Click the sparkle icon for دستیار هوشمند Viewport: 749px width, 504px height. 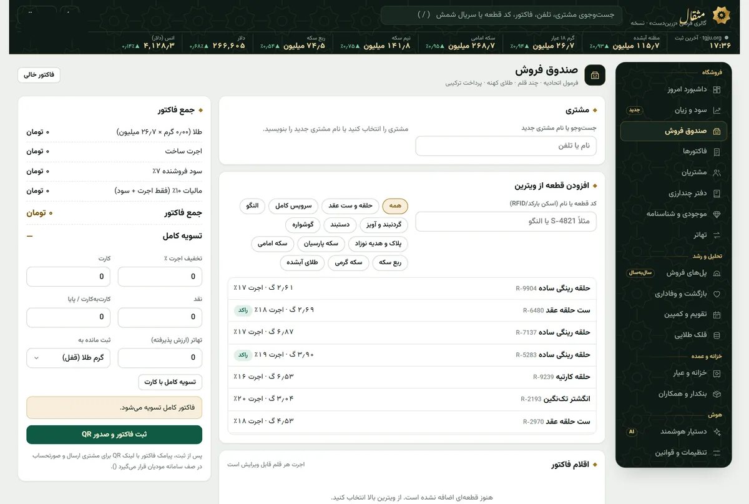coord(717,432)
